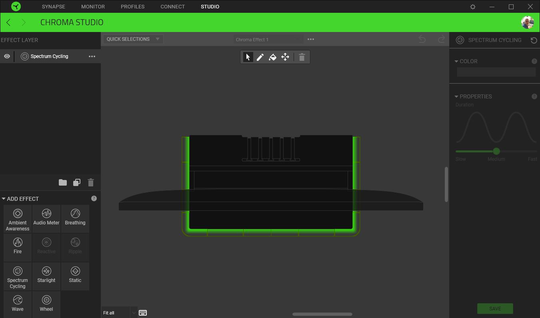Collapse the Add Effect section

pyautogui.click(x=4, y=199)
